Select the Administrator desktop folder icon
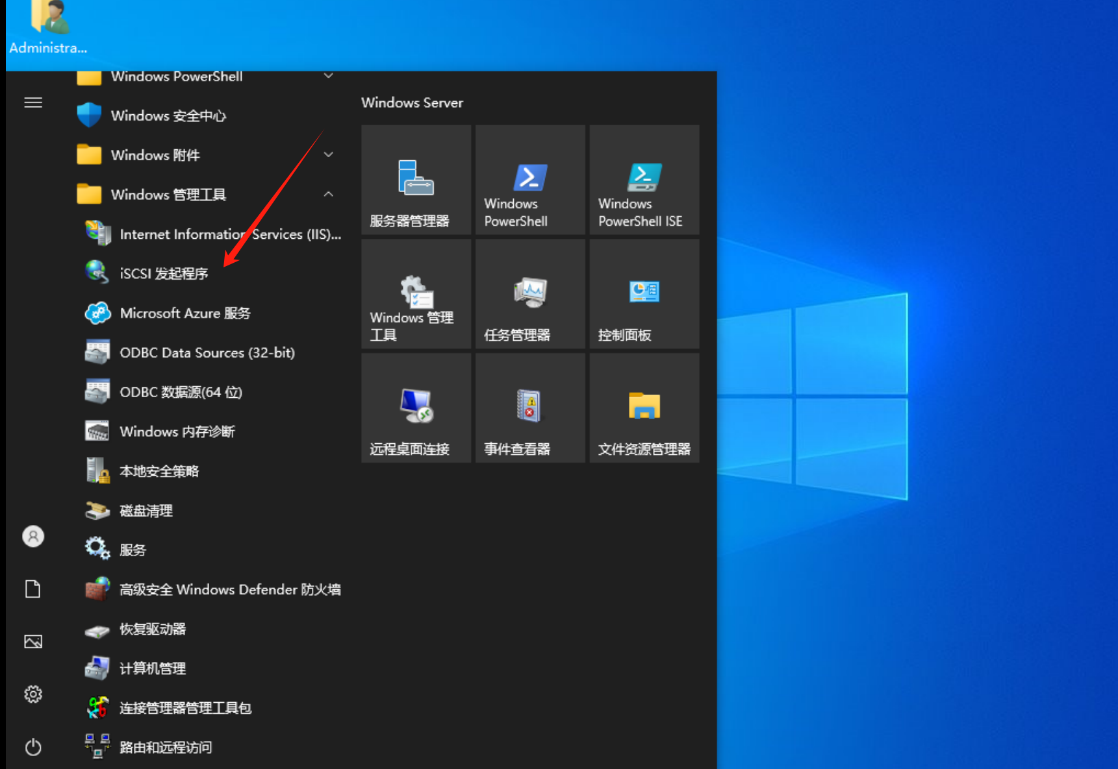 point(48,26)
